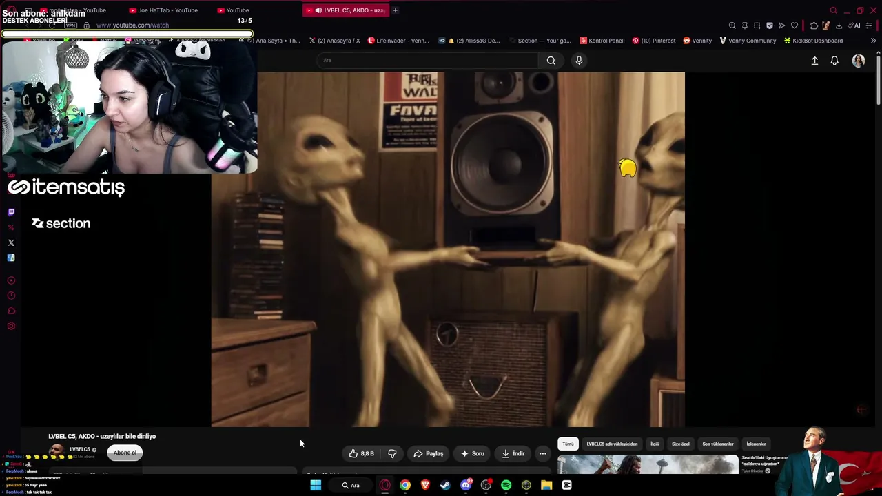Open Discord from the taskbar
Viewport: 882px width, 496px height.
point(466,485)
